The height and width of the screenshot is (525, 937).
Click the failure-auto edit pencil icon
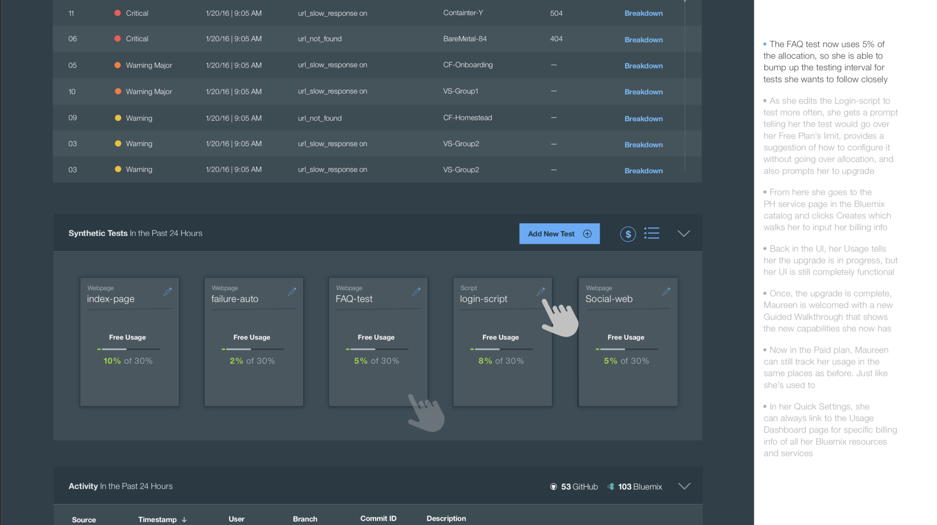click(292, 292)
